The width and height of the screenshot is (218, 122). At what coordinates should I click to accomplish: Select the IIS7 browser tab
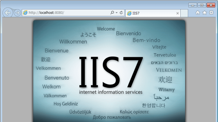pos(153,13)
